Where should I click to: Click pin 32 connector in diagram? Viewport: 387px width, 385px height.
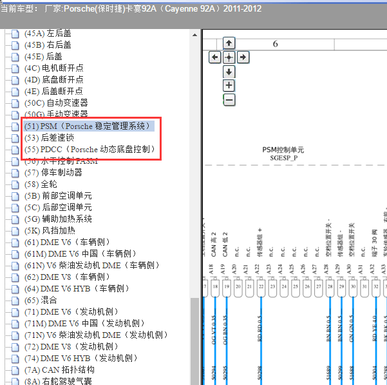coord(376,288)
